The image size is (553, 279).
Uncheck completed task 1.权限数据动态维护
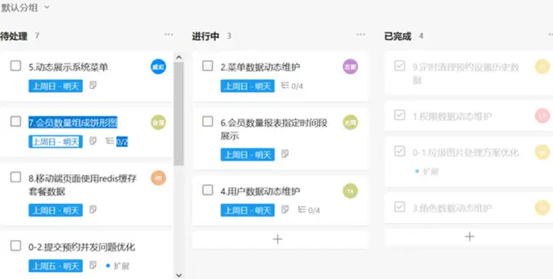399,115
